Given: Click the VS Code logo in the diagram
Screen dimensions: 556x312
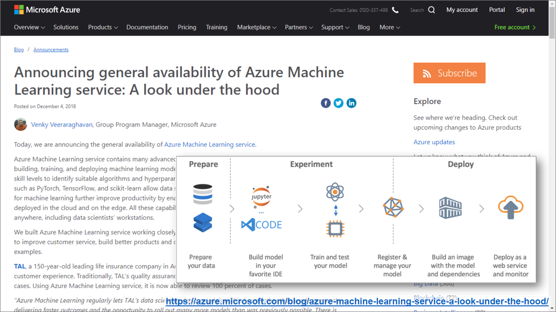Looking at the screenshot, I should (261, 225).
